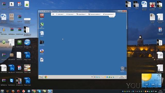This screenshot has height=93, width=165.
Task: Open the Sticky Notes taskbar button
Action: 45,91
